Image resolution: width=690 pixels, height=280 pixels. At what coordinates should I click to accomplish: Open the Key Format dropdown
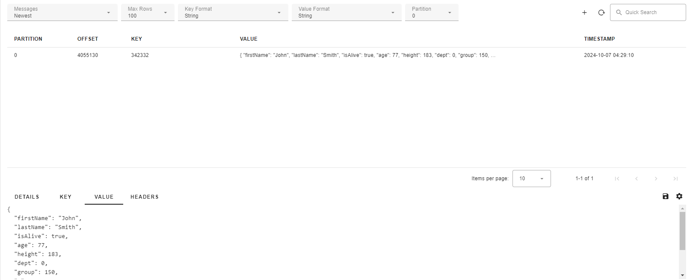tap(233, 12)
